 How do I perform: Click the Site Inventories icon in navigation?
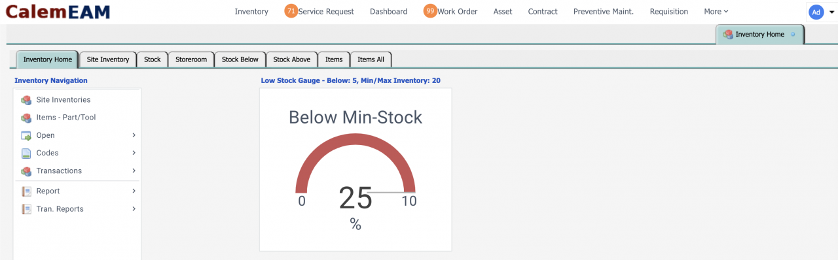point(26,100)
